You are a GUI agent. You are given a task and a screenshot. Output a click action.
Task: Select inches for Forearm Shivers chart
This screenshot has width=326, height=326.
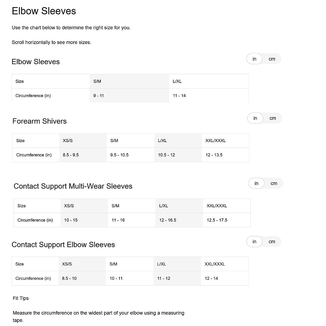click(255, 118)
